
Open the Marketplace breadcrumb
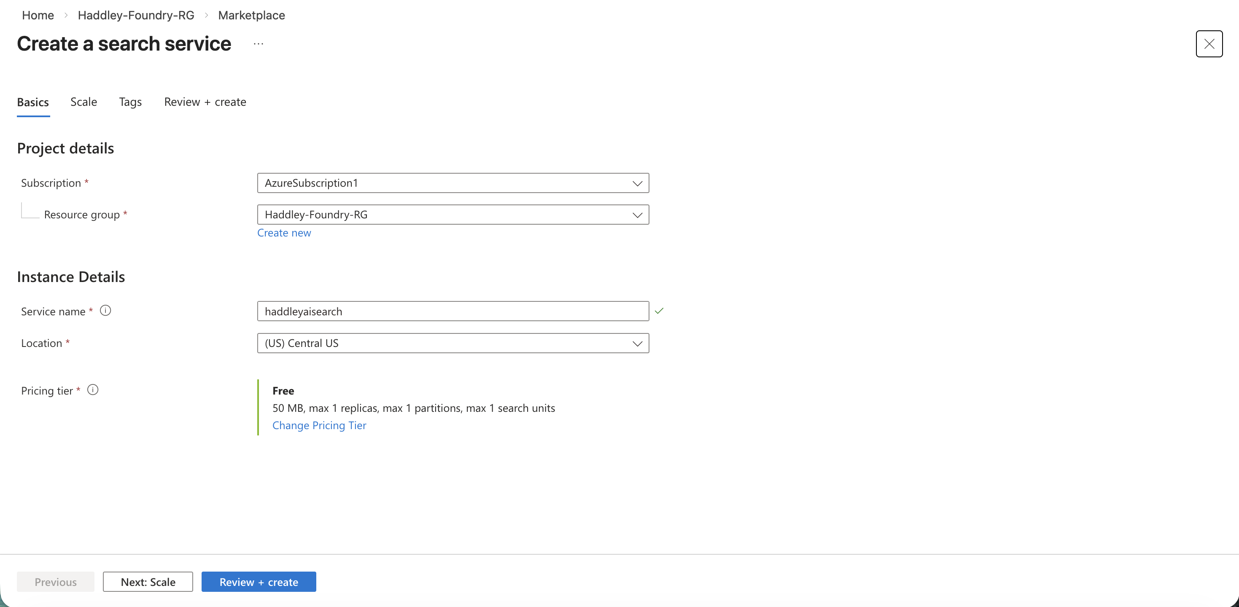(x=251, y=15)
